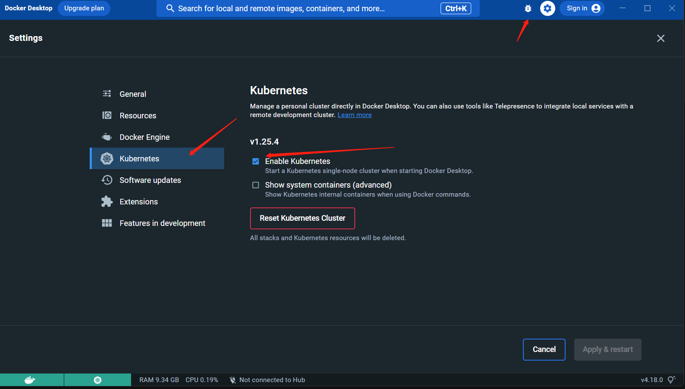Click the Ctrl+K shortcut badge
The image size is (685, 389).
456,8
